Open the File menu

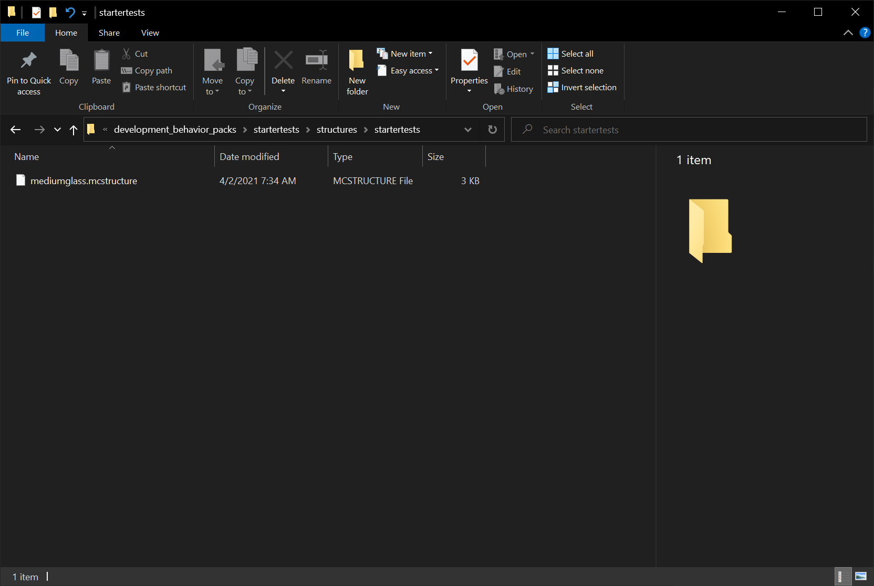pos(22,33)
